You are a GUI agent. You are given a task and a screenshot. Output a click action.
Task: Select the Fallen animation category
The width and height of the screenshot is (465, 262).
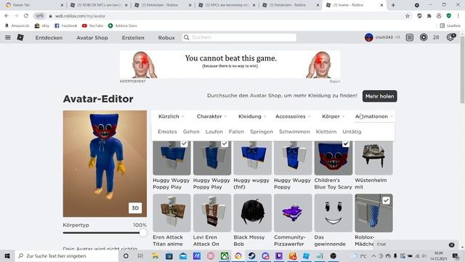[236, 132]
